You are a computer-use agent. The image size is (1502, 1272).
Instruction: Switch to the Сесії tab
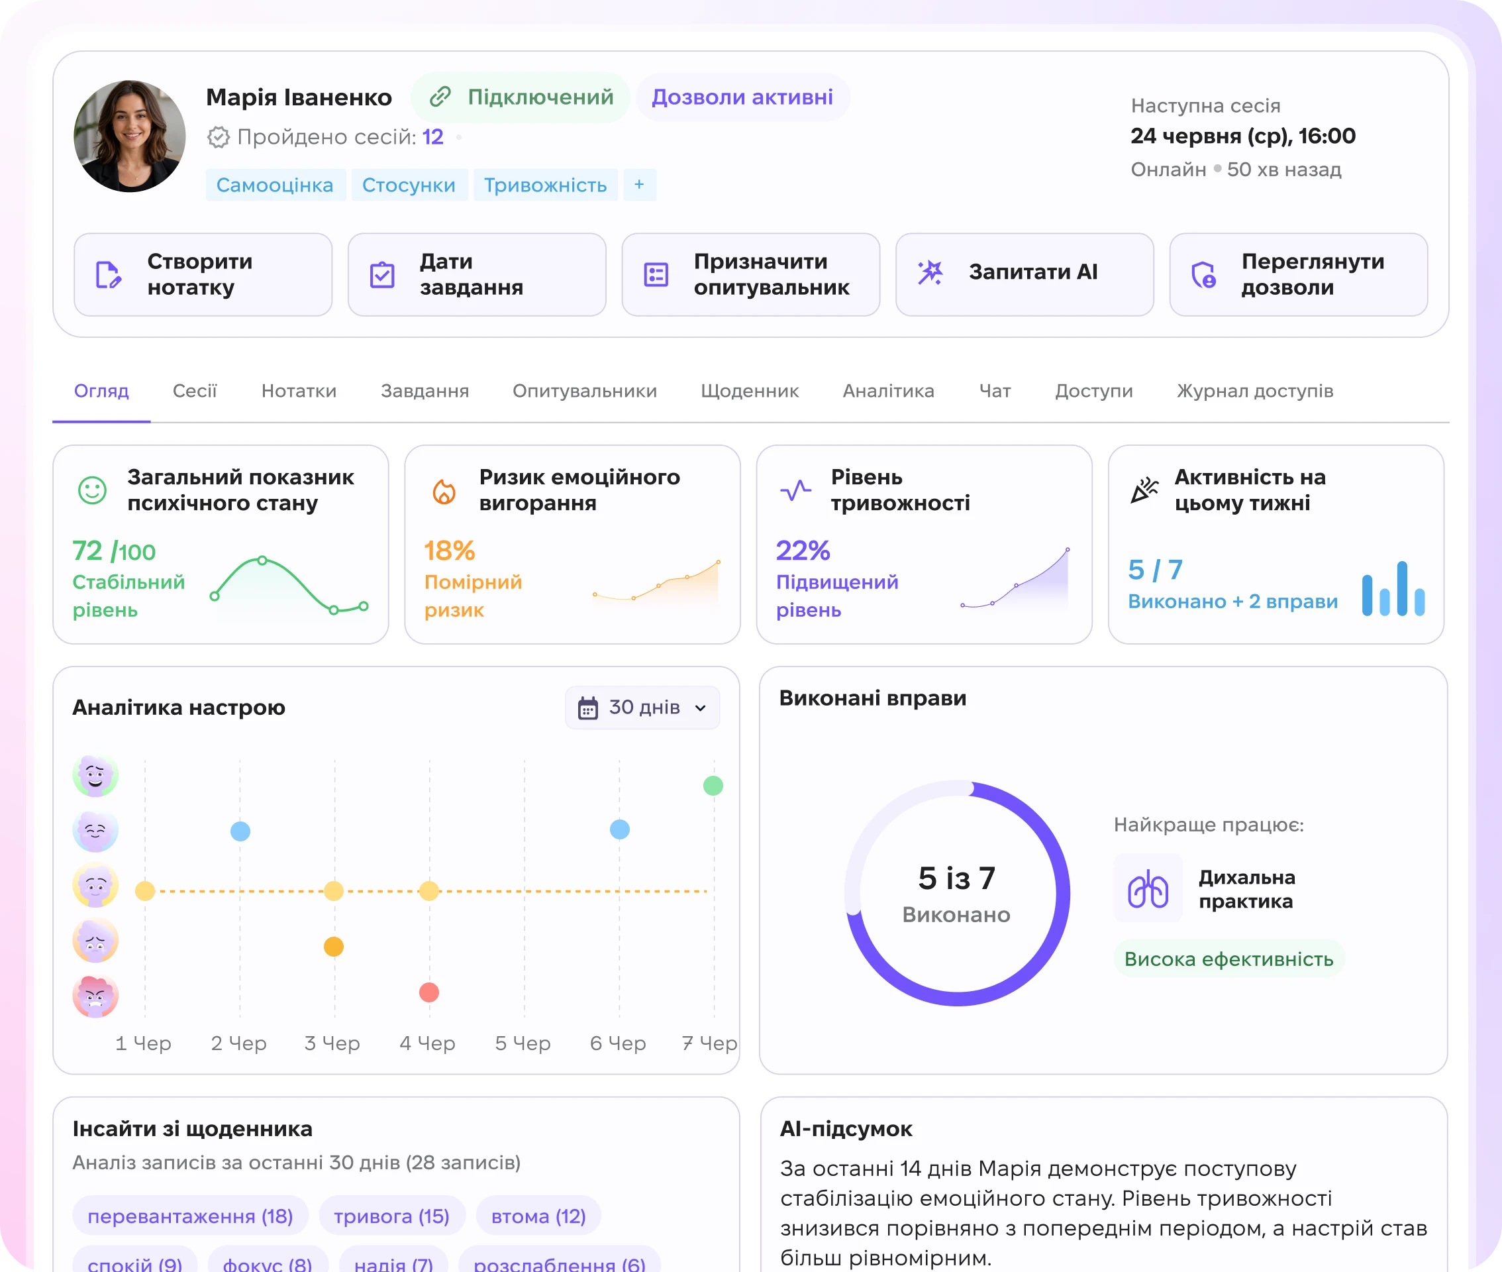pos(195,391)
